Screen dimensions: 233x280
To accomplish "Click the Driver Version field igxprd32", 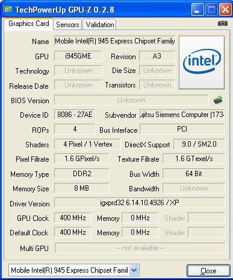I will coord(140,203).
